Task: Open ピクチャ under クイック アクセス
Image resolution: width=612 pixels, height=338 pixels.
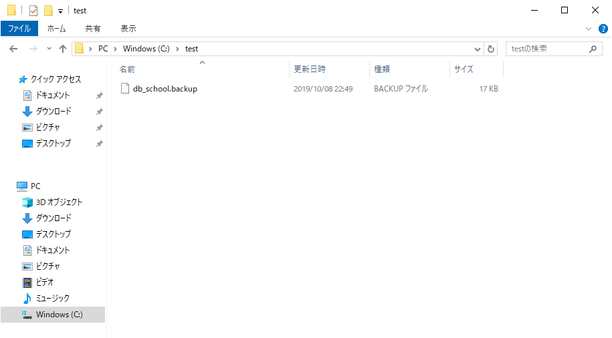Action: (48, 127)
